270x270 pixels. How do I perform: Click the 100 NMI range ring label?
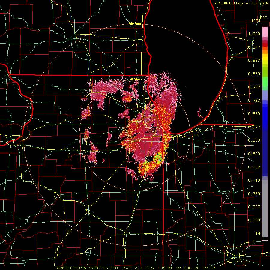click(x=135, y=24)
